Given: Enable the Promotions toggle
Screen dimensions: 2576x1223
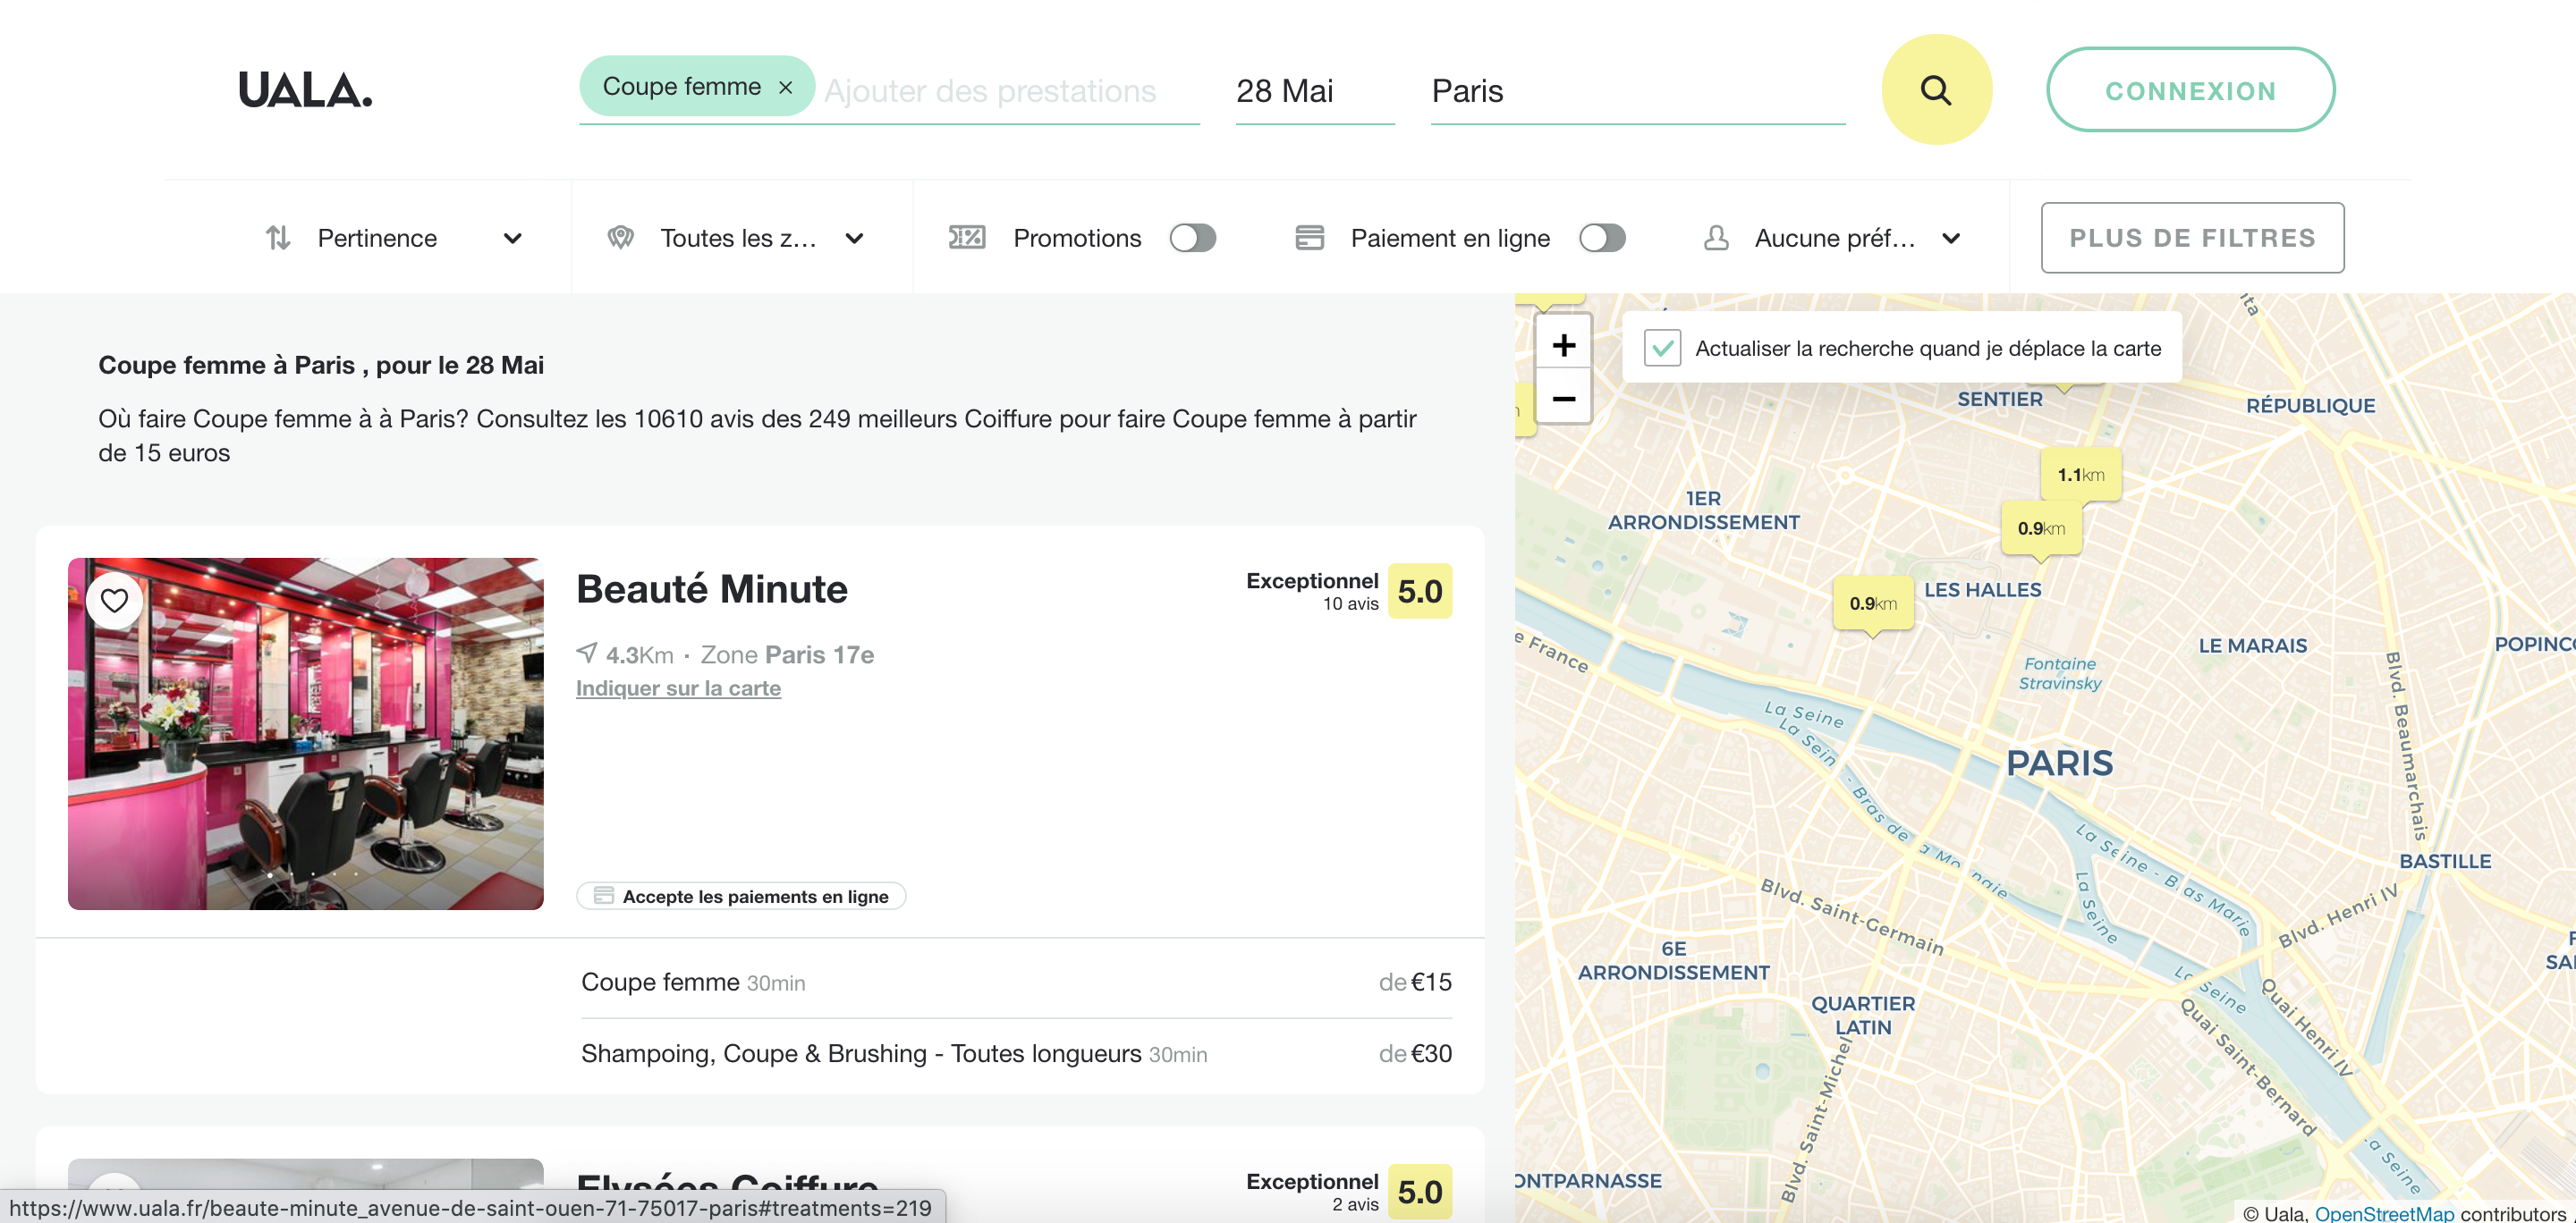Looking at the screenshot, I should click(1192, 238).
